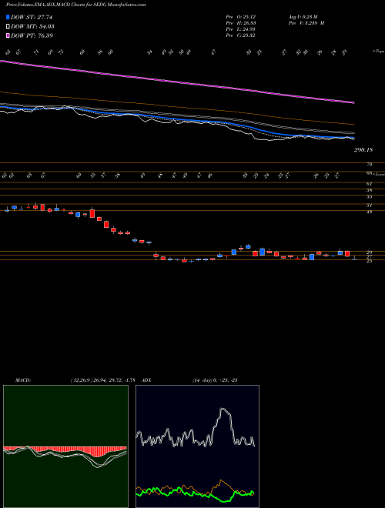Click the 29 price axis label
Image resolution: width=385 pixels, height=508 pixels.
(x=370, y=252)
